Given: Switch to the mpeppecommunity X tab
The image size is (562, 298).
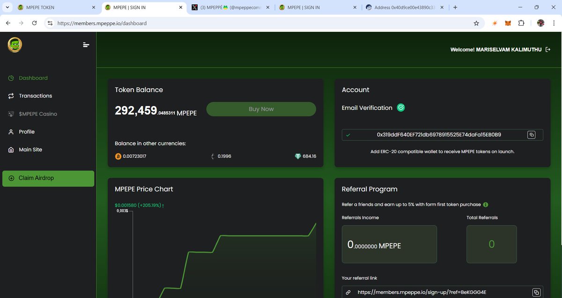Looking at the screenshot, I should point(229,7).
